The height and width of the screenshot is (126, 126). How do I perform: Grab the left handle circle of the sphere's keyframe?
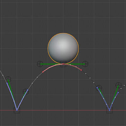40,64
